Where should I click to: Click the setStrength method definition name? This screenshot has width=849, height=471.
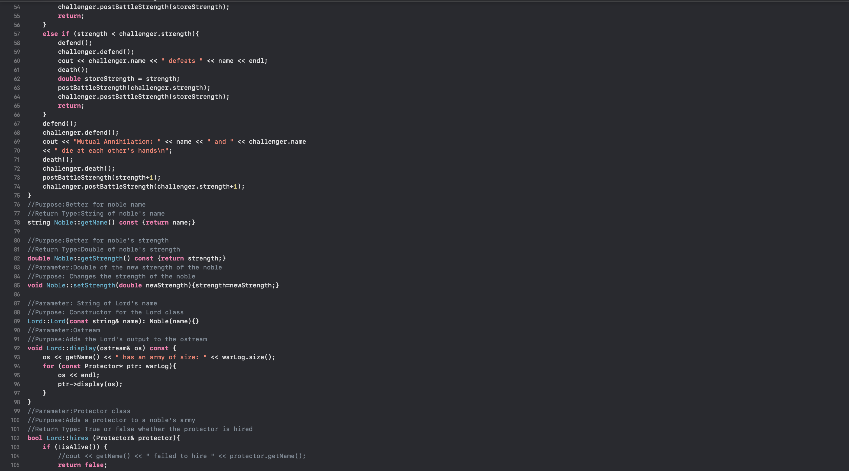point(94,285)
